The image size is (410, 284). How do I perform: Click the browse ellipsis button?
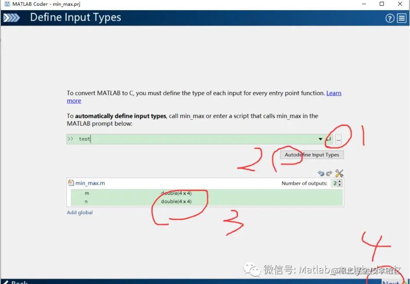[x=338, y=139]
